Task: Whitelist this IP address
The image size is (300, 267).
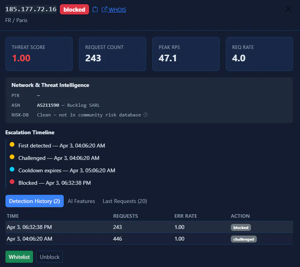Action: pyautogui.click(x=19, y=257)
